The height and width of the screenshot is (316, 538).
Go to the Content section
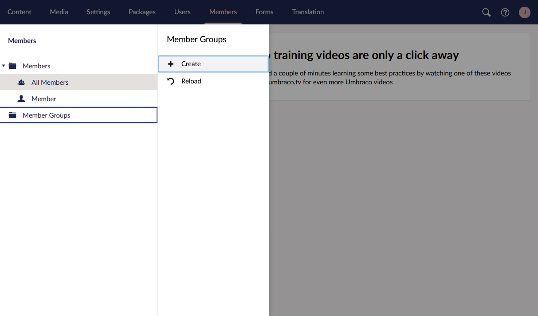(x=20, y=12)
